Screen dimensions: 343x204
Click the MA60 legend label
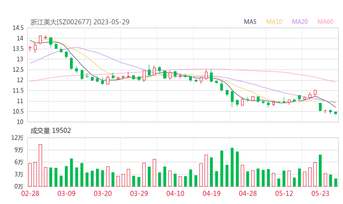325,22
